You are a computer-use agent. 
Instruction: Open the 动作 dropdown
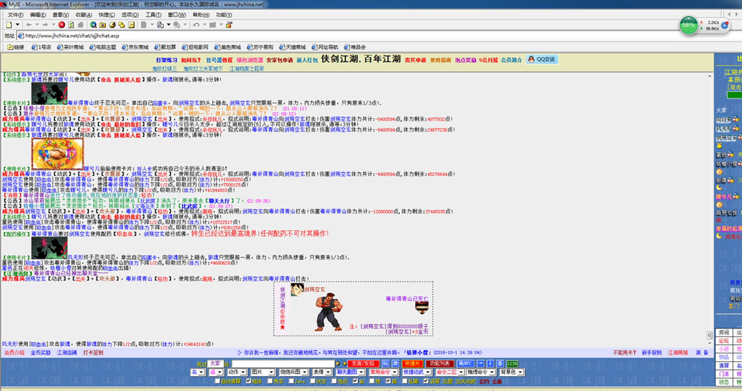coord(237,372)
